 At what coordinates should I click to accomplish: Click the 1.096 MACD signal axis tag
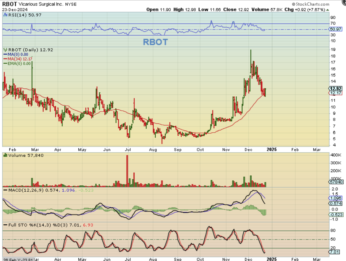click(336, 198)
